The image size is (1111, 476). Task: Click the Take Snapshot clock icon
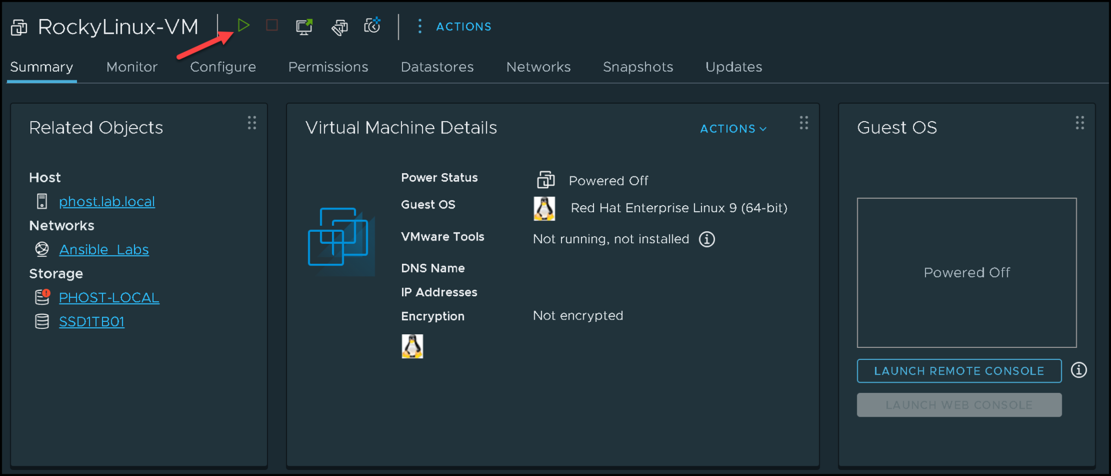(373, 26)
